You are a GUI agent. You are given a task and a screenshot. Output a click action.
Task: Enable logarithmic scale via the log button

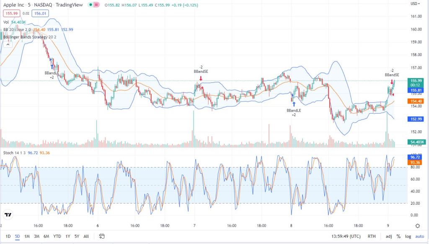[408, 236]
